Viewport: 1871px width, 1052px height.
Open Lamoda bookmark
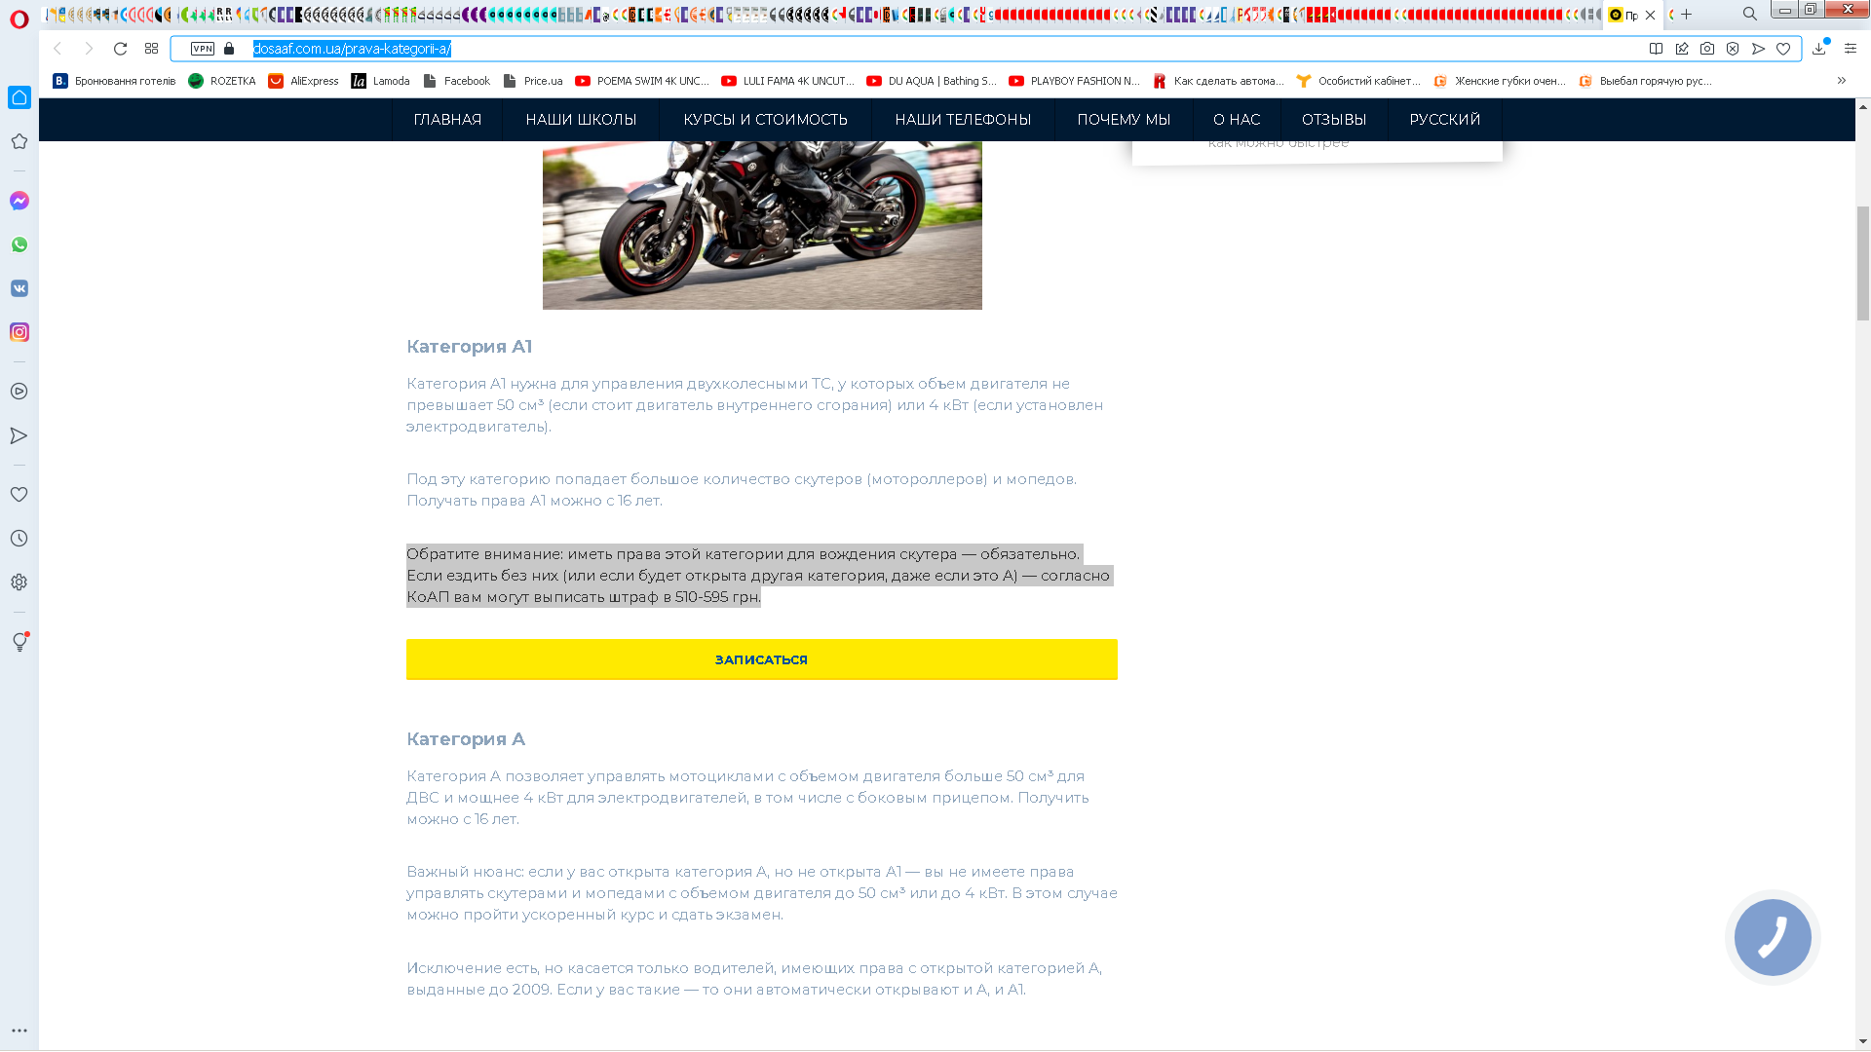[380, 81]
